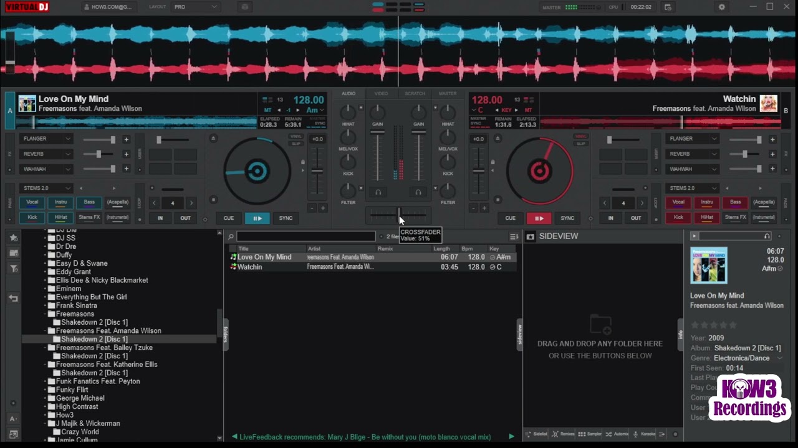798x448 pixels.
Task: Open the REVERB effect dropdown on deck A
Action: point(47,154)
